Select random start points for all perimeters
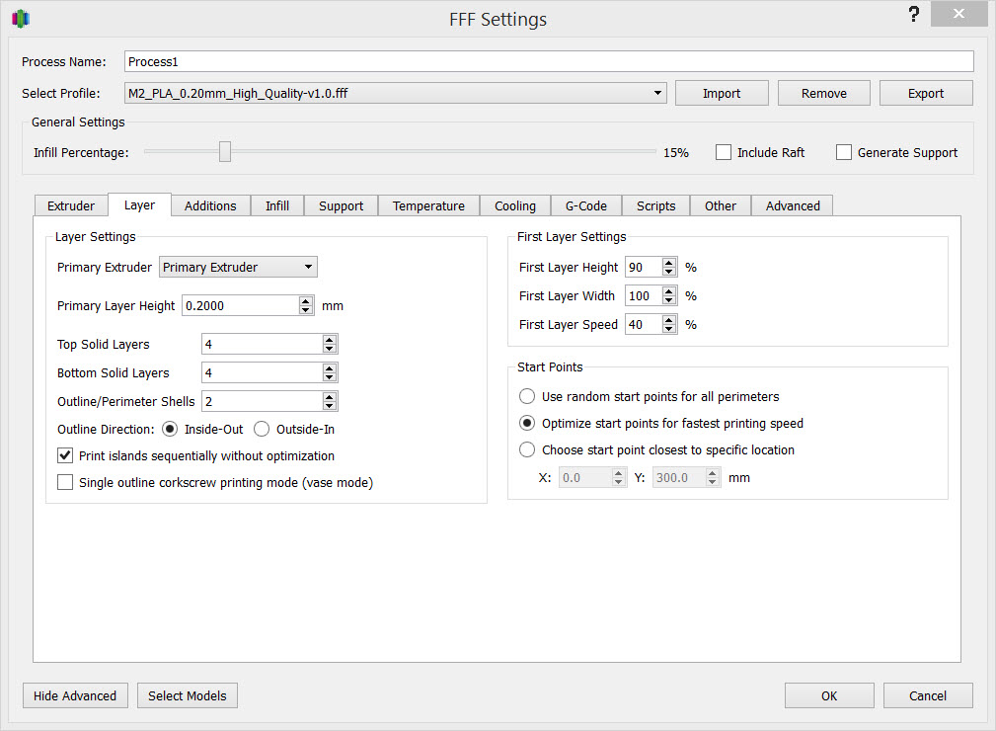 point(528,396)
